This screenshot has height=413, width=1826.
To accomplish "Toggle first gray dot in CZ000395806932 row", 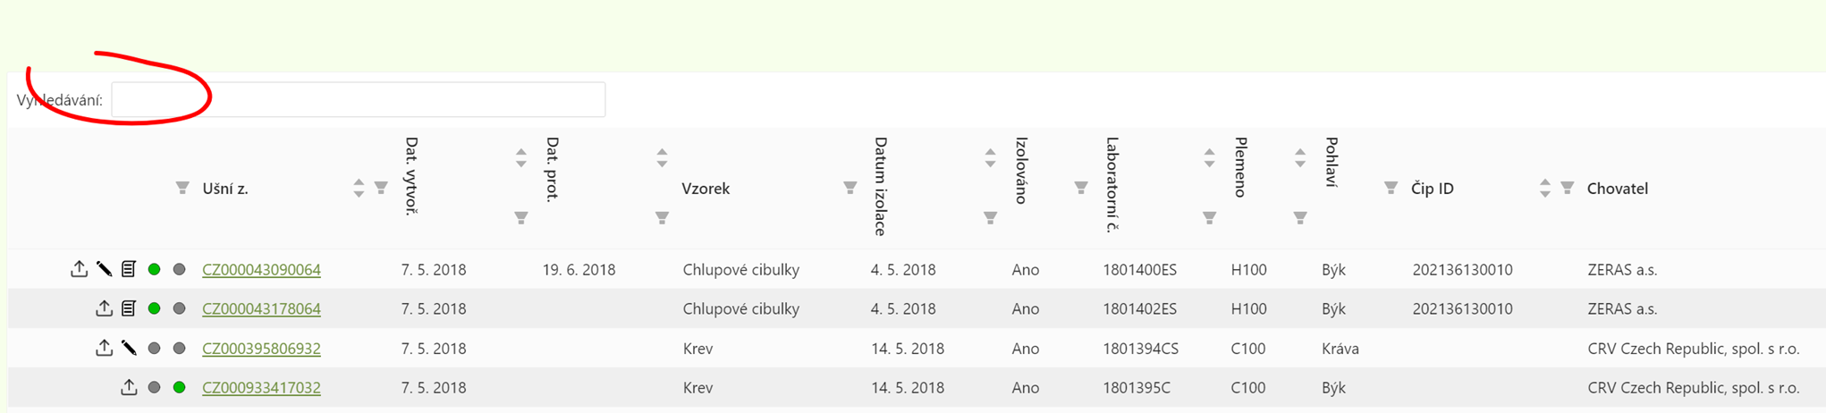I will (x=154, y=348).
